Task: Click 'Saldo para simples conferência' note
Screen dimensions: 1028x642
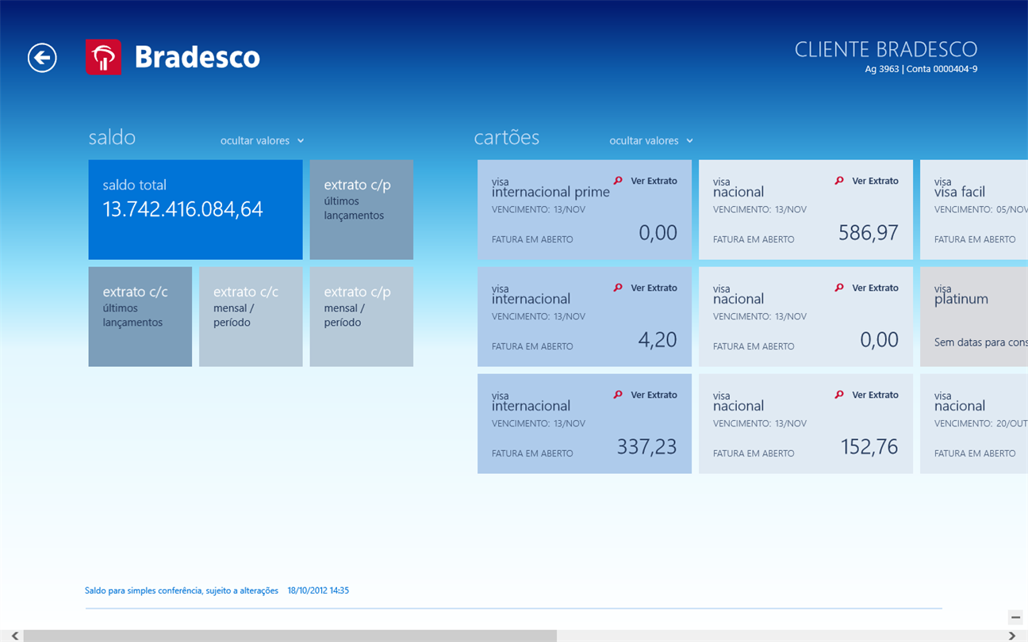Action: pyautogui.click(x=182, y=590)
